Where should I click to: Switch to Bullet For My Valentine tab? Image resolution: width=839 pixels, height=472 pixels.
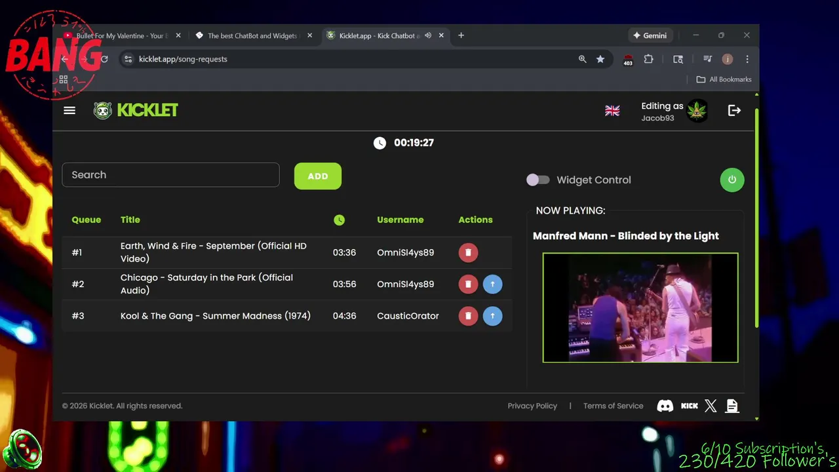(x=121, y=35)
